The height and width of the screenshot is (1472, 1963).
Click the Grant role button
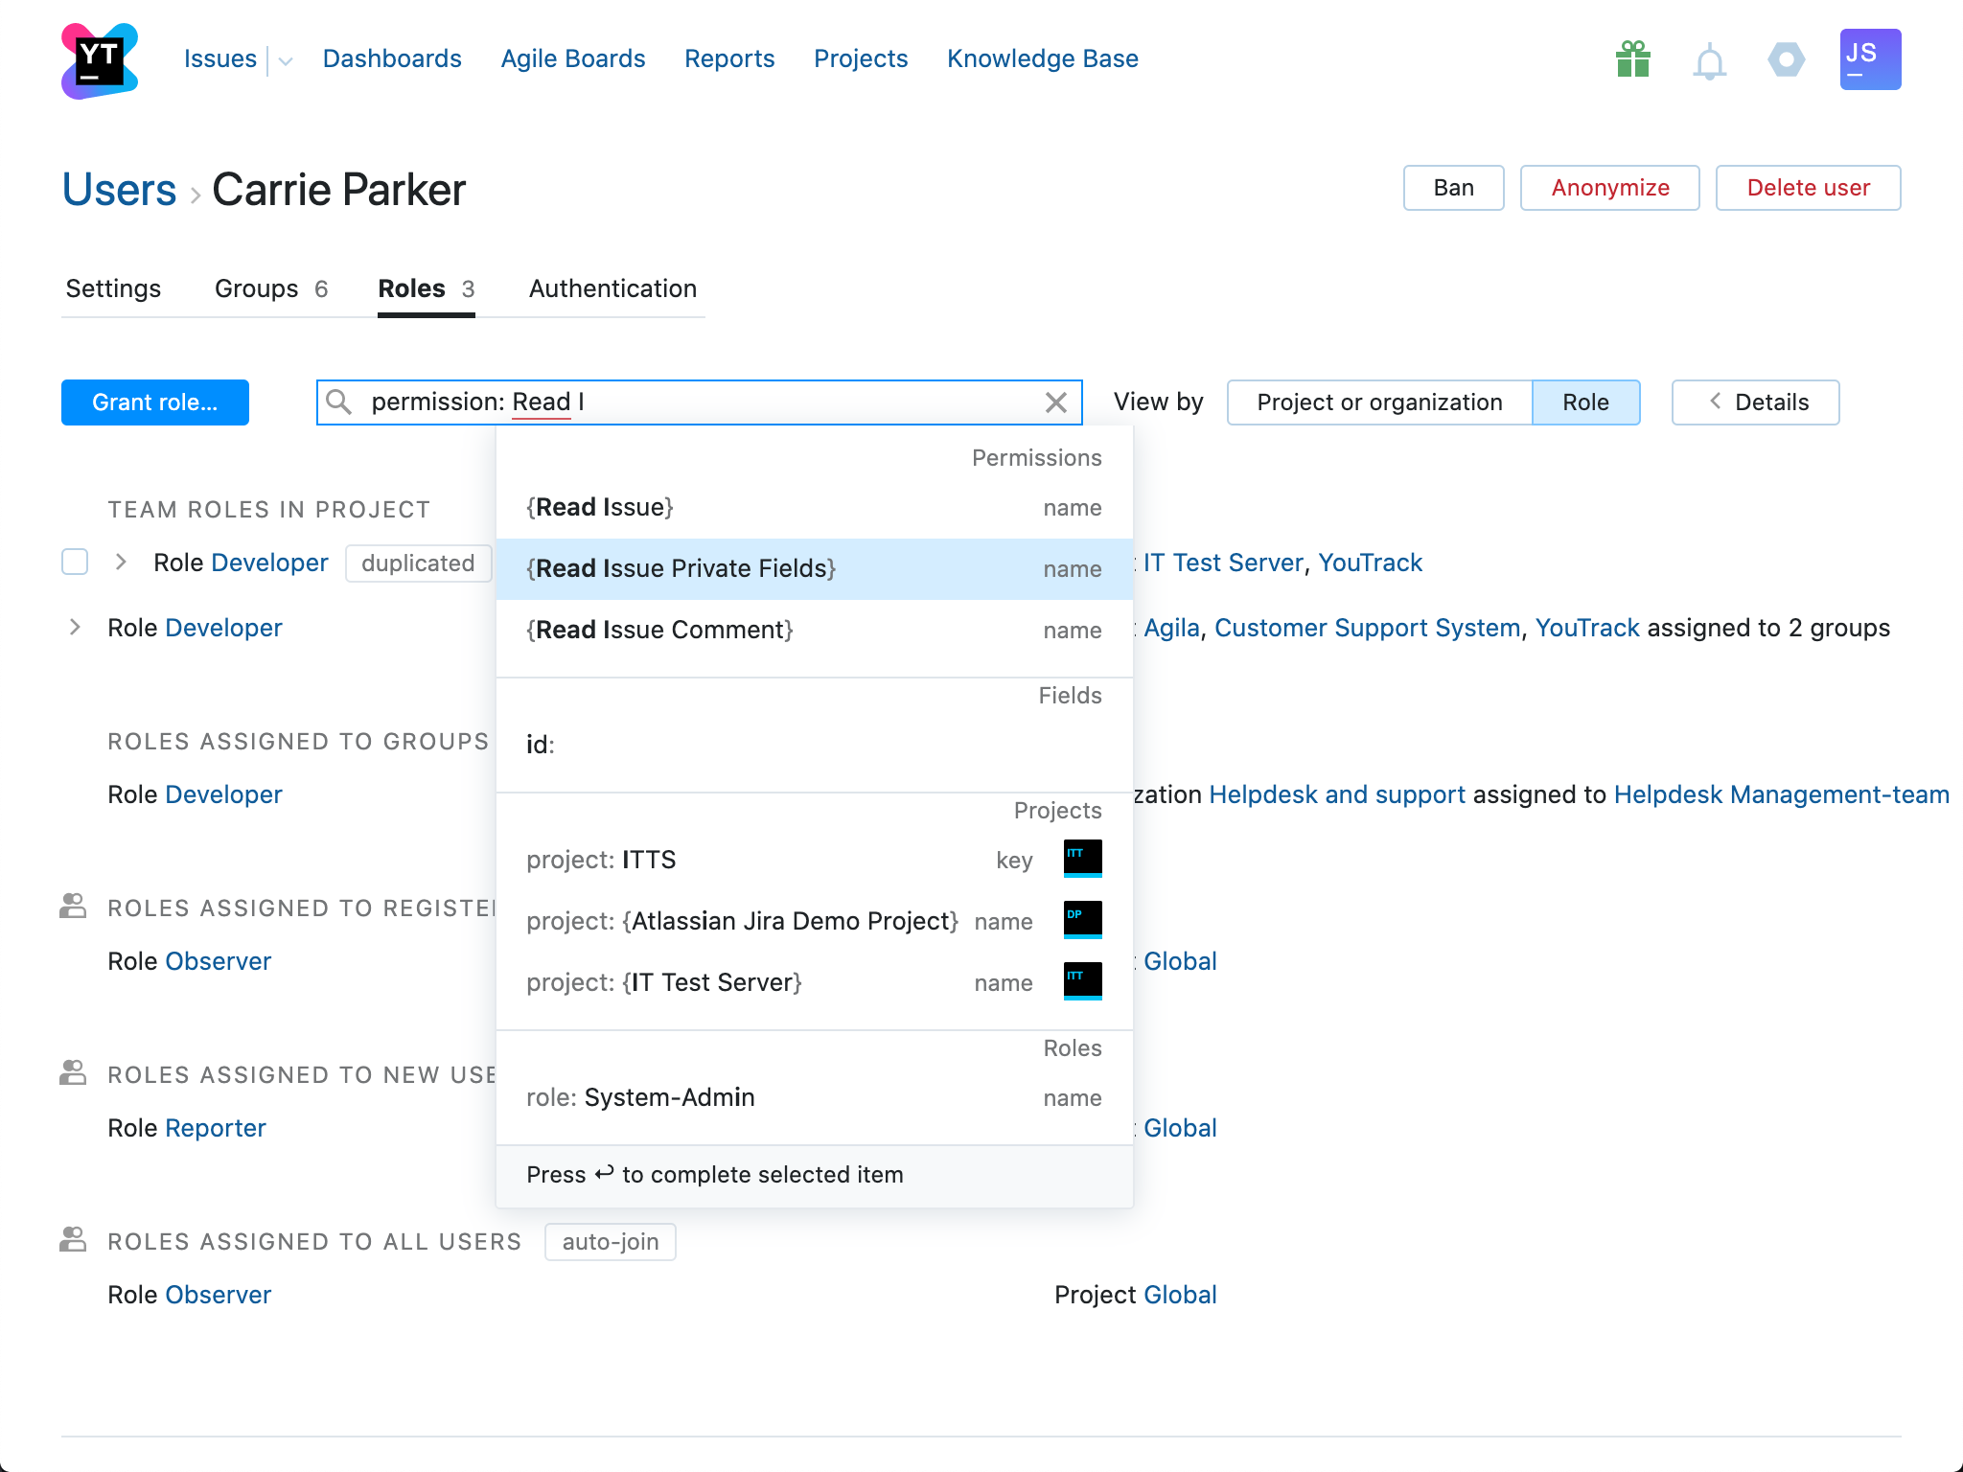coord(154,402)
